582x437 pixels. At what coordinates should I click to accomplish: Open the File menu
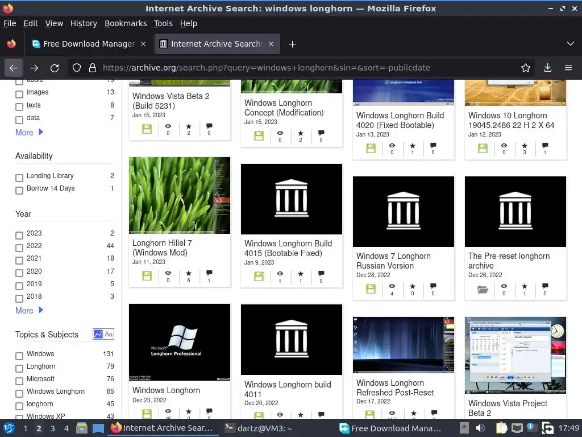point(10,23)
